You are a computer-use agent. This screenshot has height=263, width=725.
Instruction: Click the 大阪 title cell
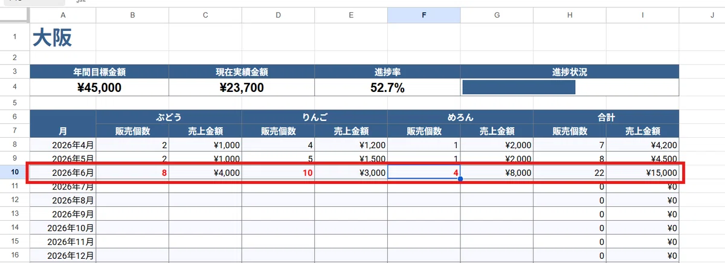63,37
